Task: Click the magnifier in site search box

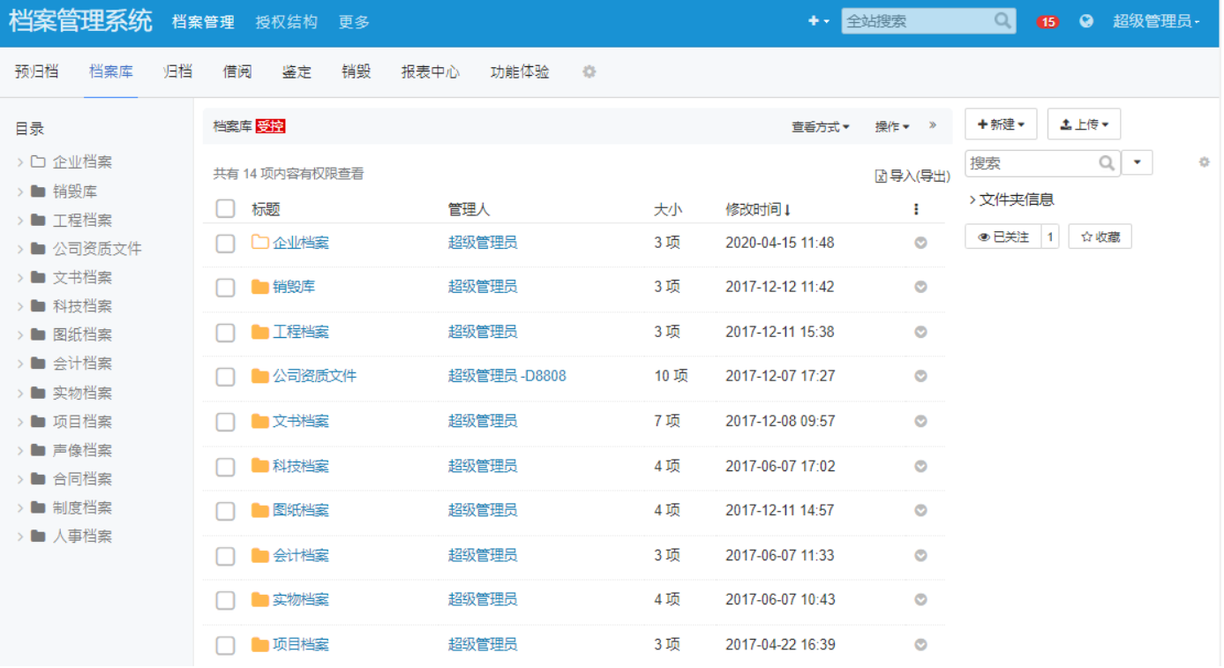Action: click(1002, 21)
